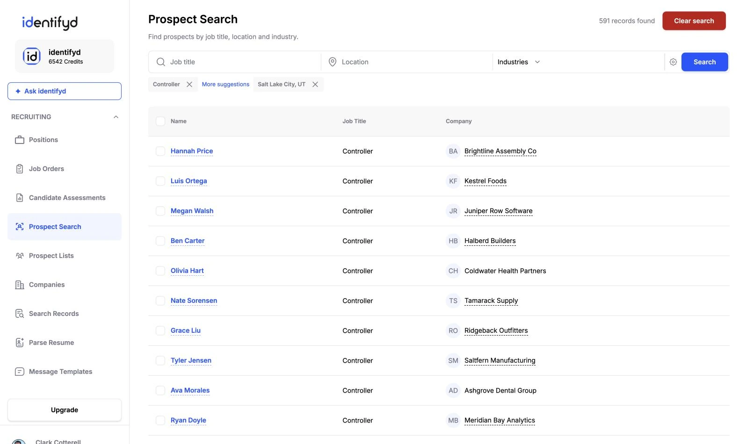Click the Positions briefcase icon
Viewport: 739px width, 444px height.
(x=20, y=140)
